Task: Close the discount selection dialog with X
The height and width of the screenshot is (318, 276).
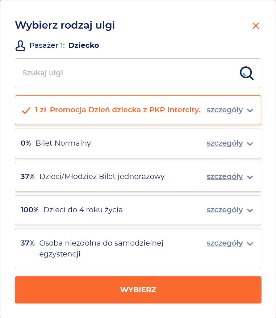Action: (x=256, y=26)
